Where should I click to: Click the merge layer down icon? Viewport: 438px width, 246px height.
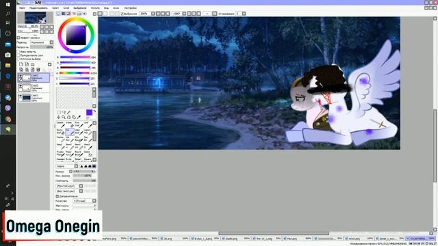coord(27,70)
